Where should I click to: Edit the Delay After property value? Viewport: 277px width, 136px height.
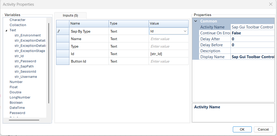(252, 39)
